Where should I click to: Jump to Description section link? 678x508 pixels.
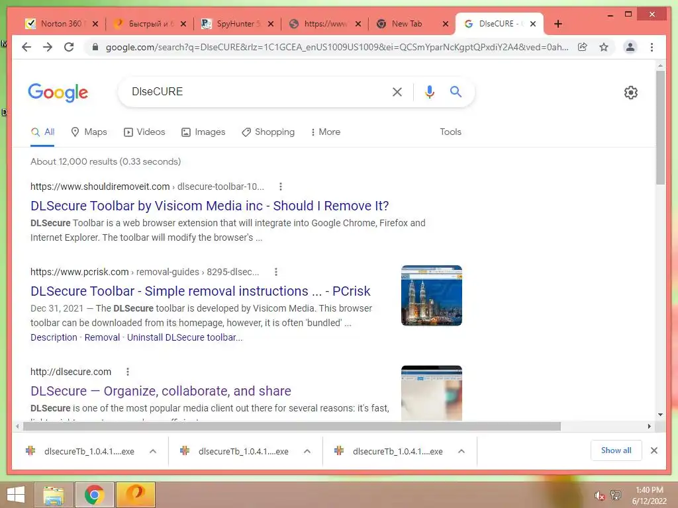54,337
